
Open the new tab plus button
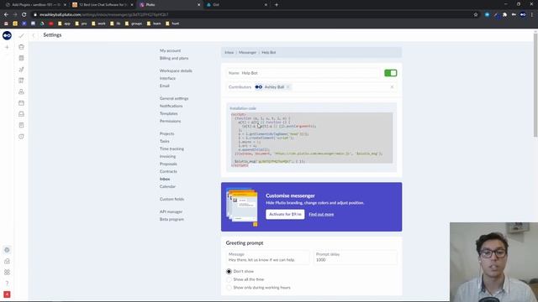(277, 5)
